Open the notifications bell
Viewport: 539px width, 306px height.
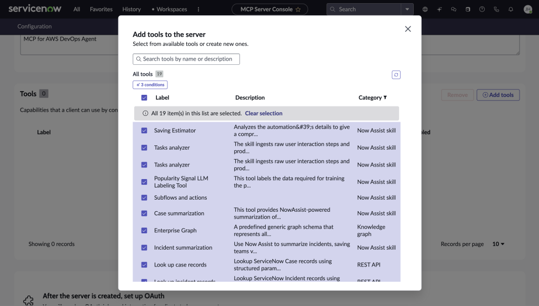(511, 9)
